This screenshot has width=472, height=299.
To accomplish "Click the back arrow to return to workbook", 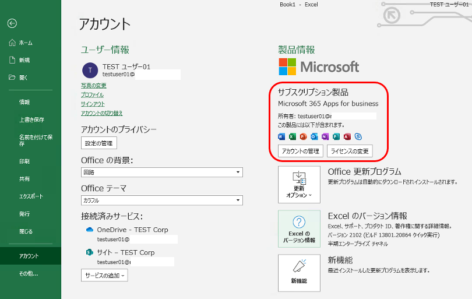I will pyautogui.click(x=12, y=23).
